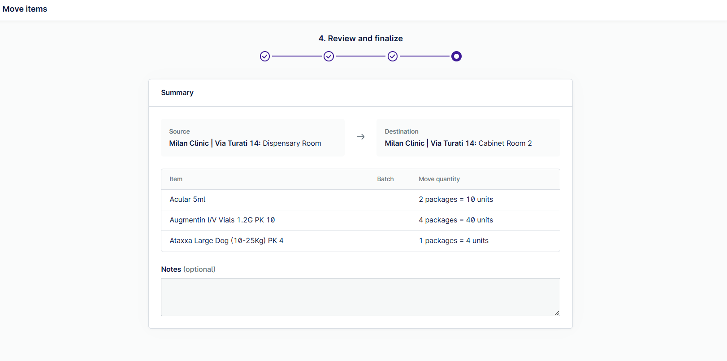Select the Source Dispensary Room card

click(252, 138)
